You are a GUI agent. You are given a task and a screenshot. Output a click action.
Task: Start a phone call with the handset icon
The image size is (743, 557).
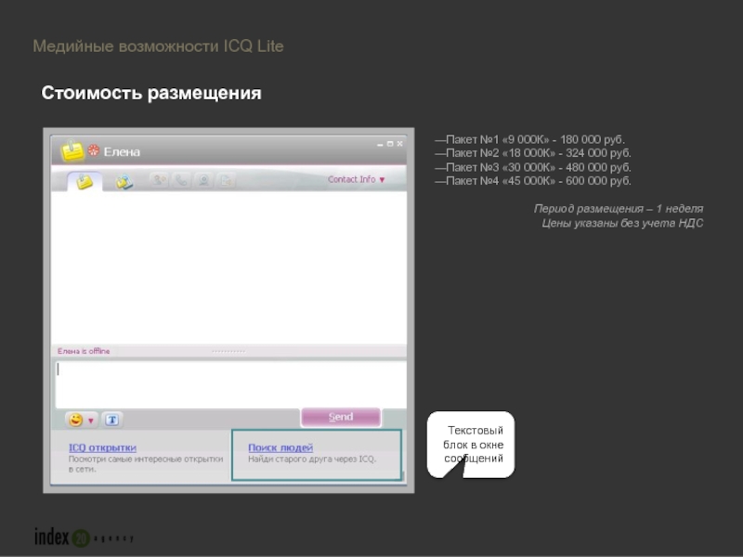click(181, 180)
